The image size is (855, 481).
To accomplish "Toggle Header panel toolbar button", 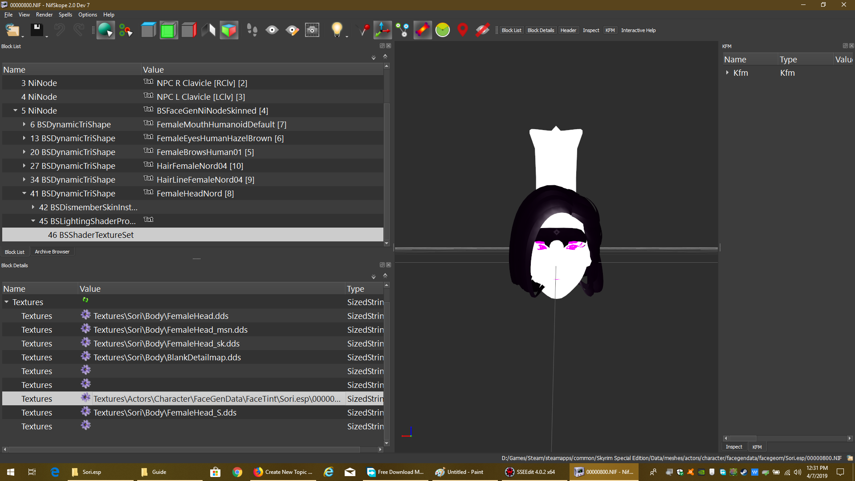I will pos(568,30).
